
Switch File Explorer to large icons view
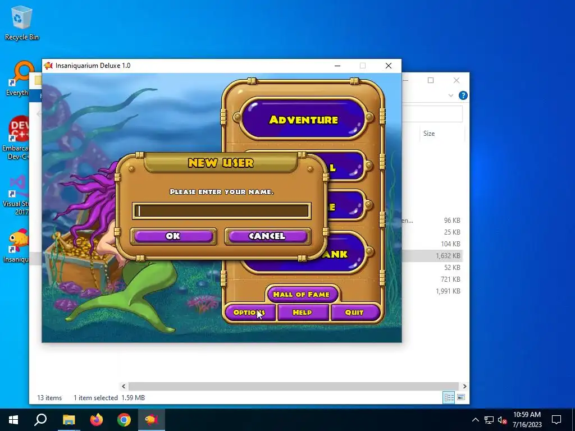tap(461, 397)
